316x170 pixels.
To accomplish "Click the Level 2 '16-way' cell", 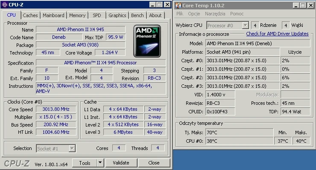I will 155,124.
